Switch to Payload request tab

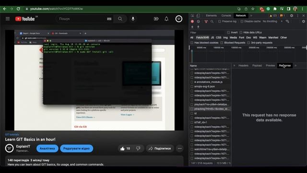tap(257, 65)
